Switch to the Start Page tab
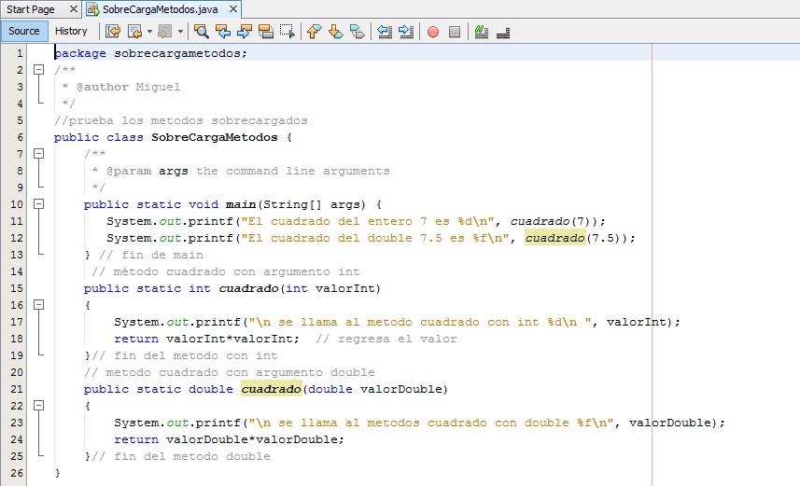 [x=30, y=9]
